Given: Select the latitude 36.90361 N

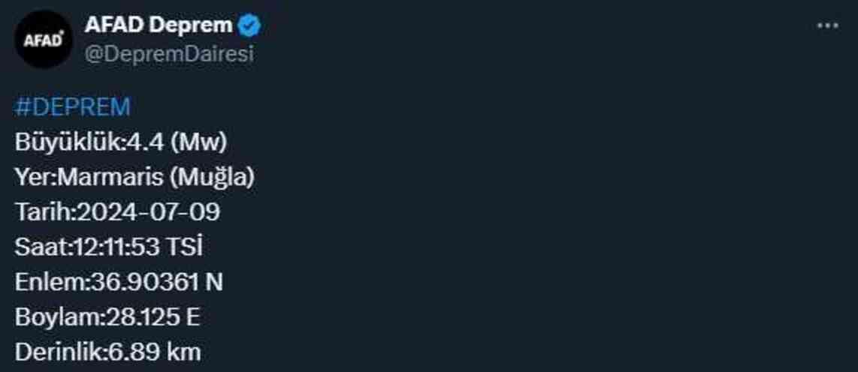Looking at the screenshot, I should (156, 283).
